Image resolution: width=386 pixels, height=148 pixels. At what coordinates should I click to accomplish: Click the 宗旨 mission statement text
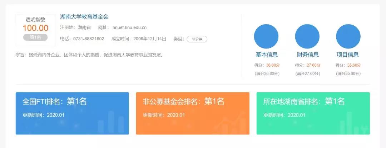[89, 55]
